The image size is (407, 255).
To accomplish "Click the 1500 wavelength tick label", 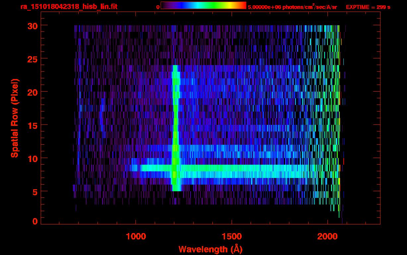I will click(231, 236).
